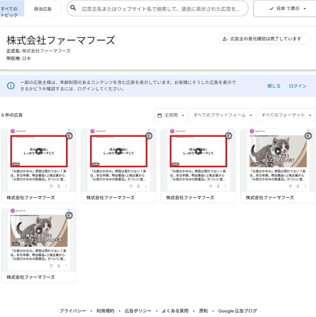The height and width of the screenshot is (317, 316).
Task: Click the 広告主の身元確認は完了しています chip
Action: pyautogui.click(x=265, y=39)
